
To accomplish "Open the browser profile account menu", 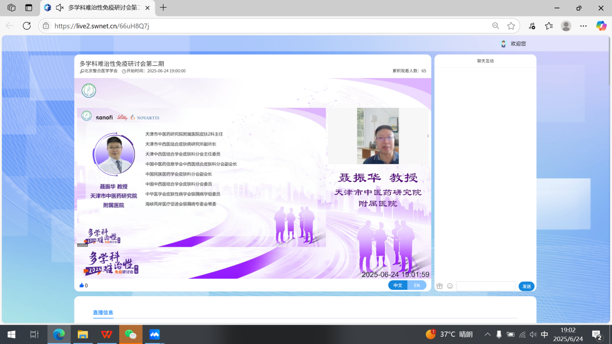I will click(566, 26).
